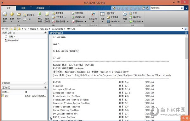Viewport: 190px width, 121px height.
Task: Click the '>> version' command line text
Action: pos(59,37)
